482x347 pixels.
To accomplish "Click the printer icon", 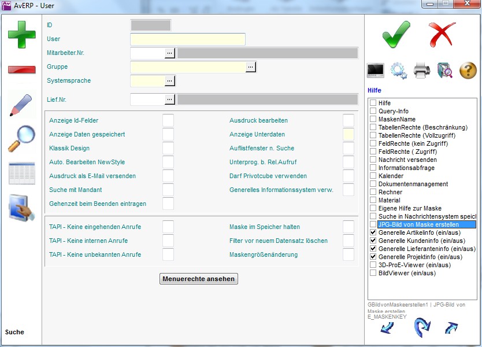I will pyautogui.click(x=422, y=71).
